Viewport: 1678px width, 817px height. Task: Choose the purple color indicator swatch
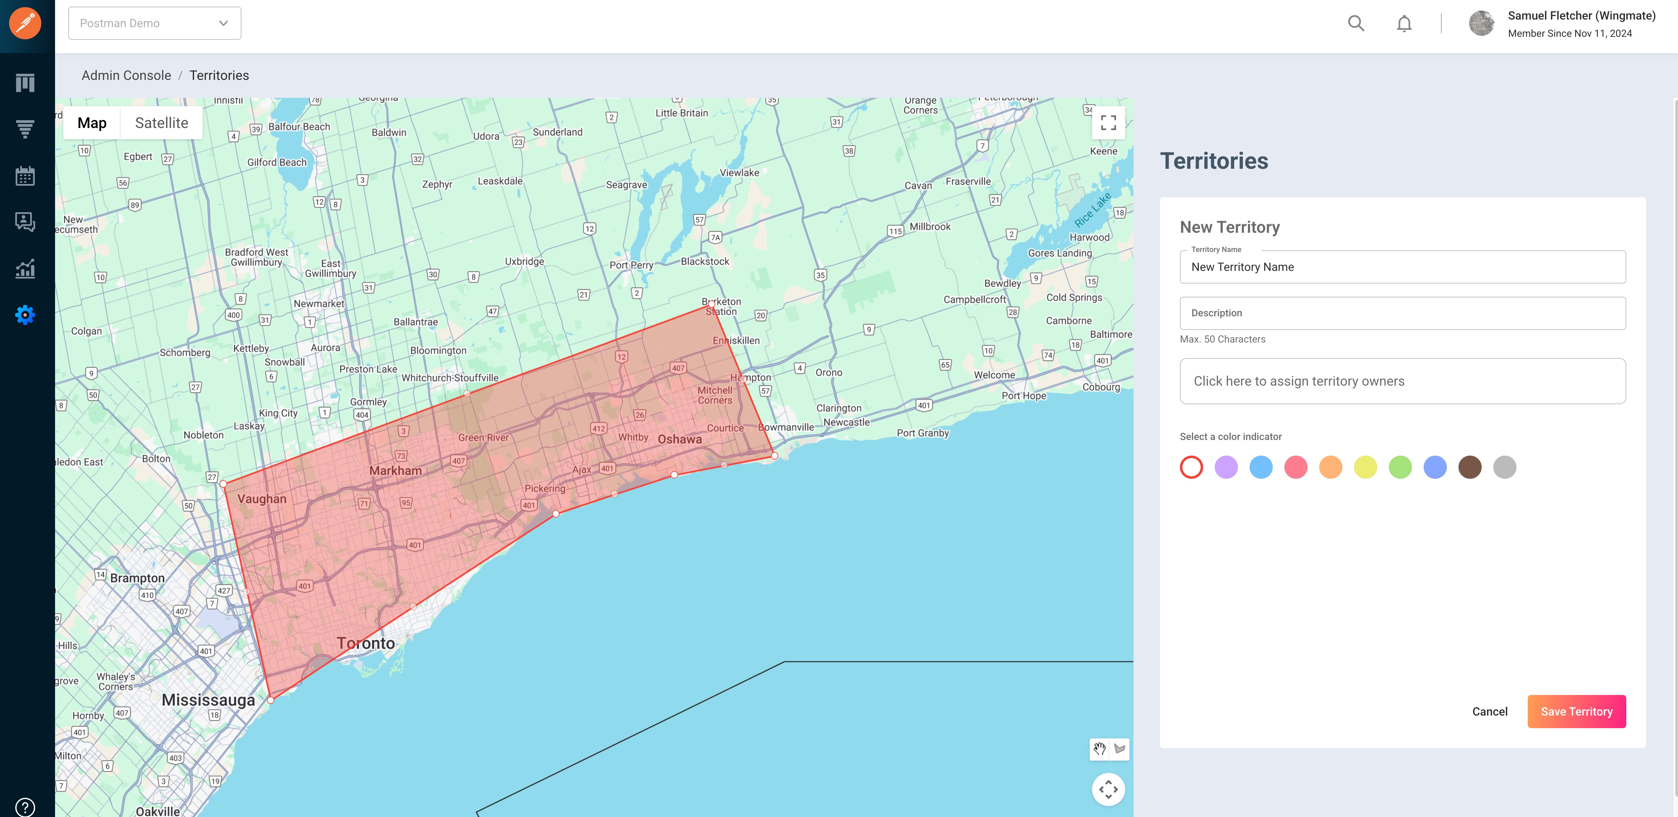point(1226,467)
